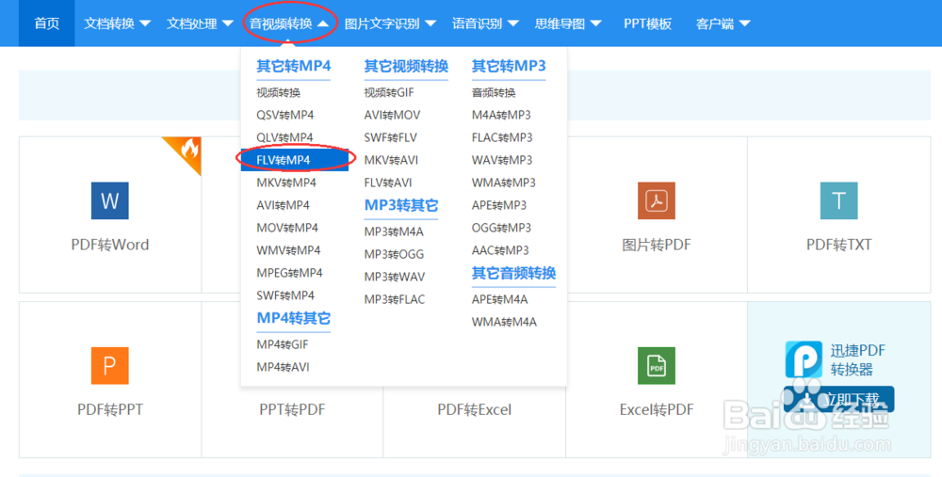Screen dimensions: 942x477
Task: Click the 迅捷PDF转换器 logo icon
Action: pyautogui.click(x=804, y=358)
